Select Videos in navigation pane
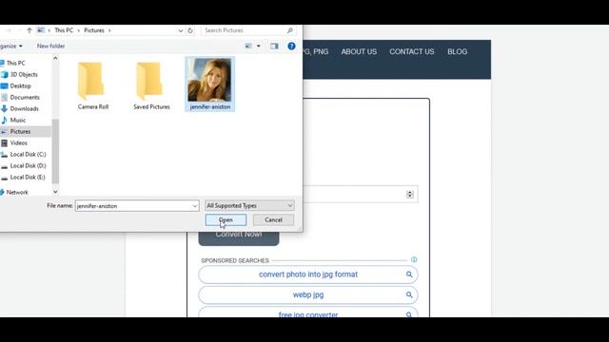This screenshot has width=609, height=342. pos(19,143)
